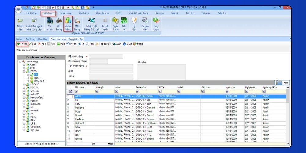This screenshot has height=153, width=306.
Task: Open the Ca làm việc icon
Action: 145,24
